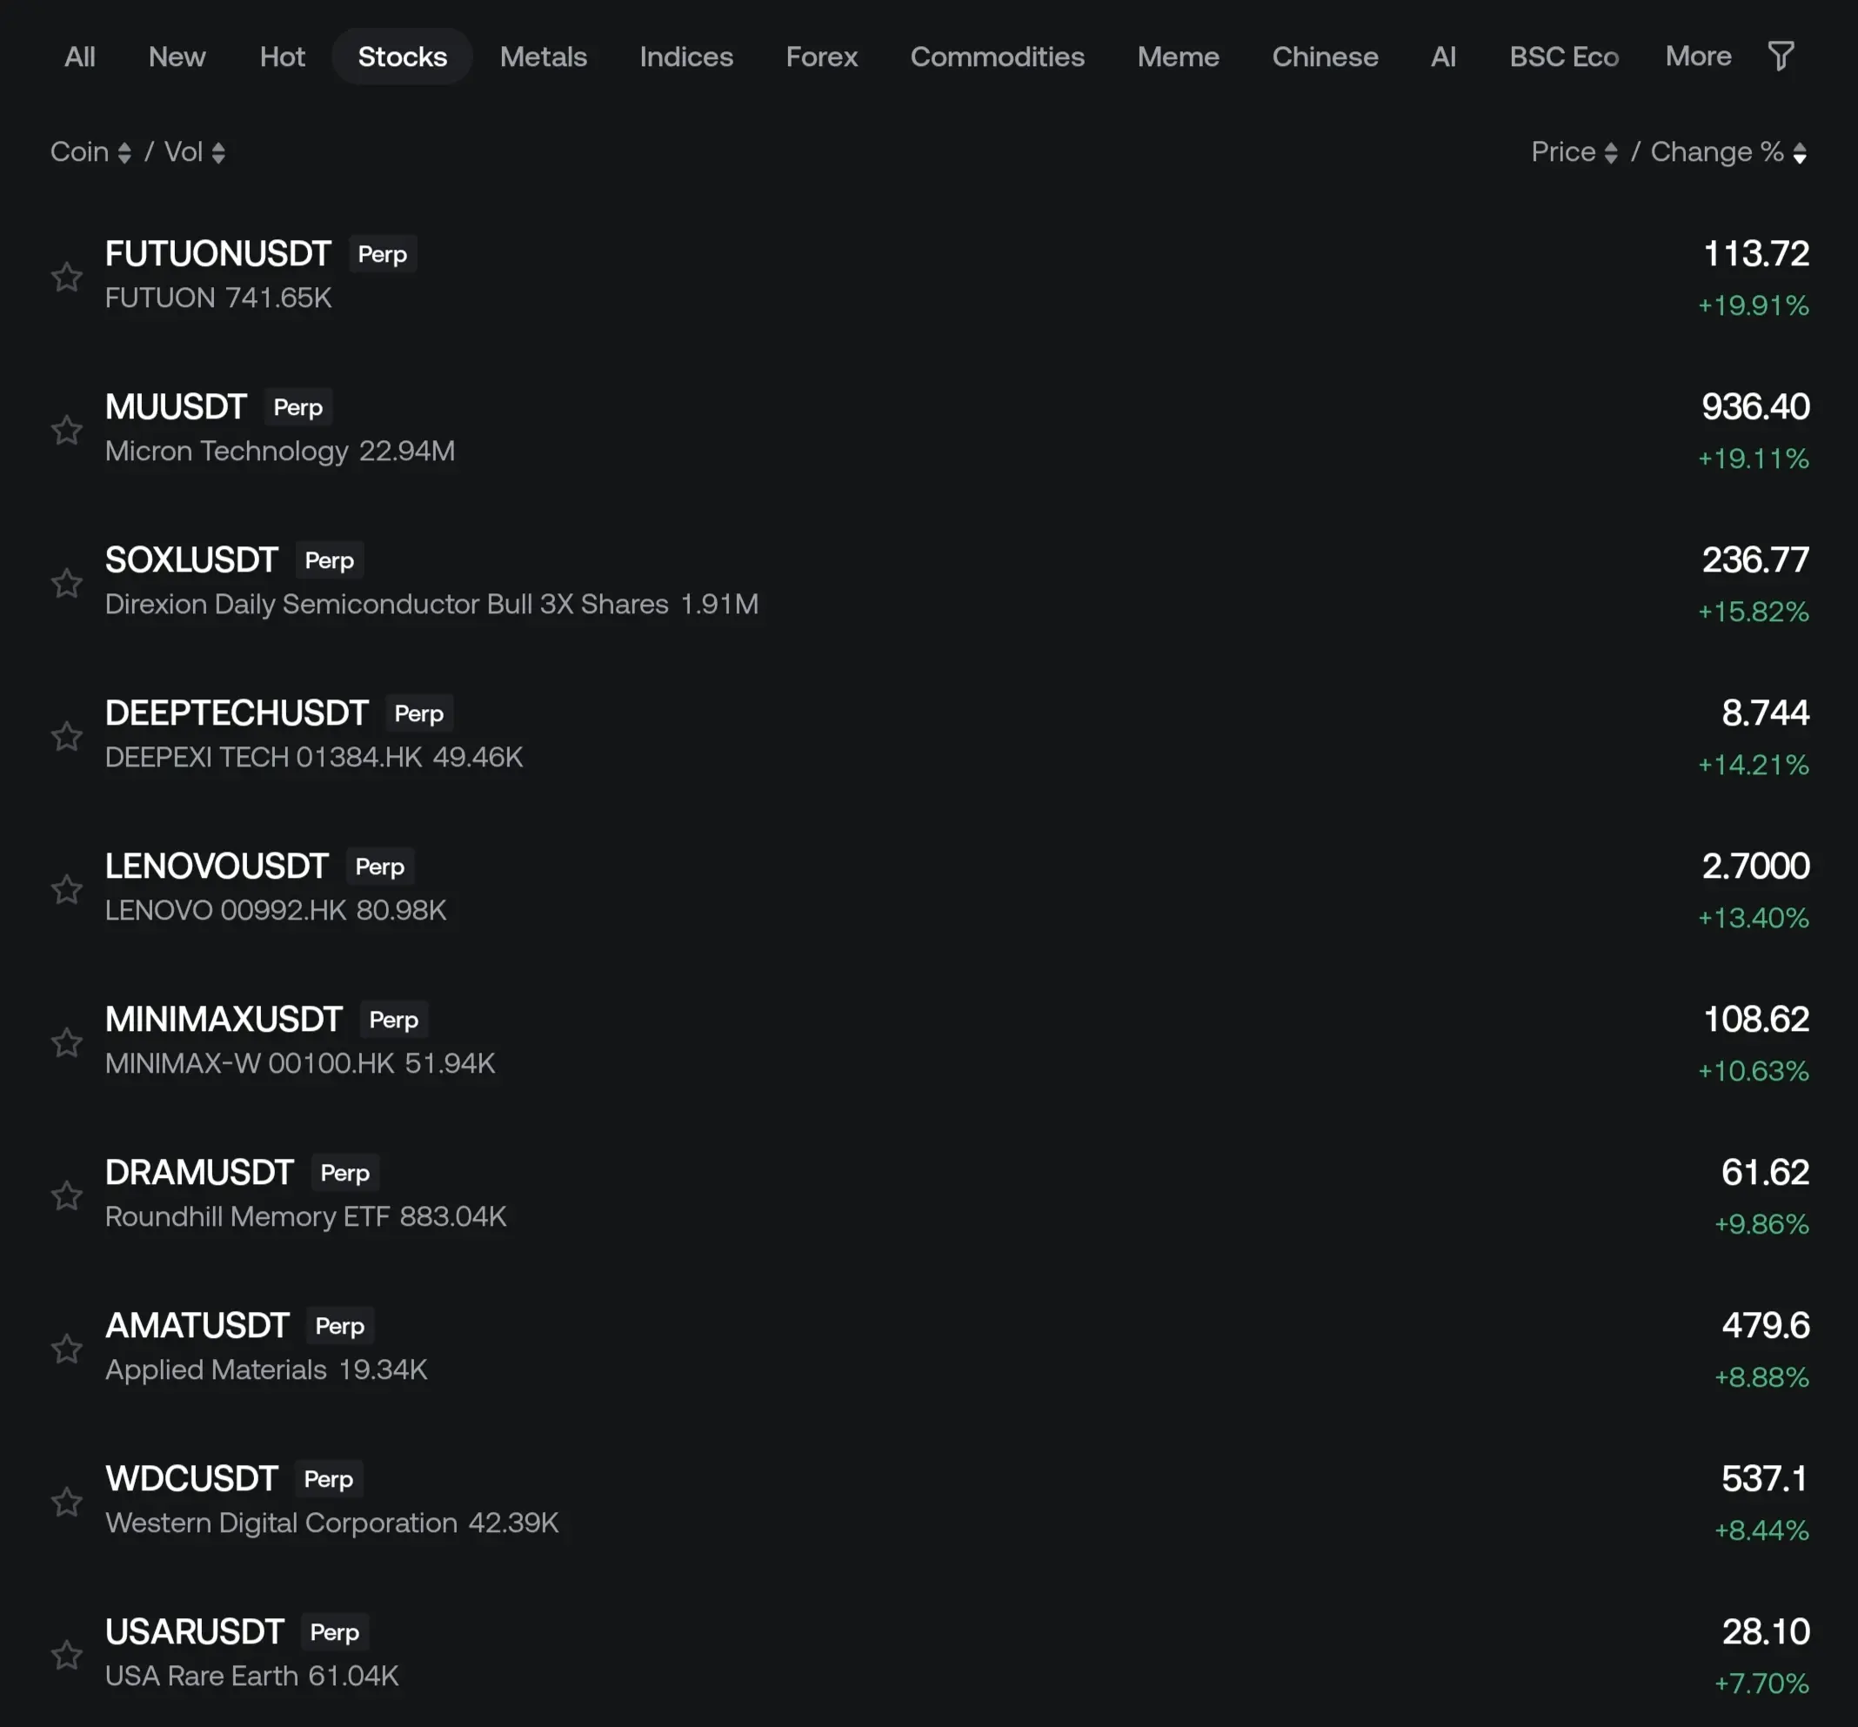Open the FUTUONUSDT pair

point(217,253)
